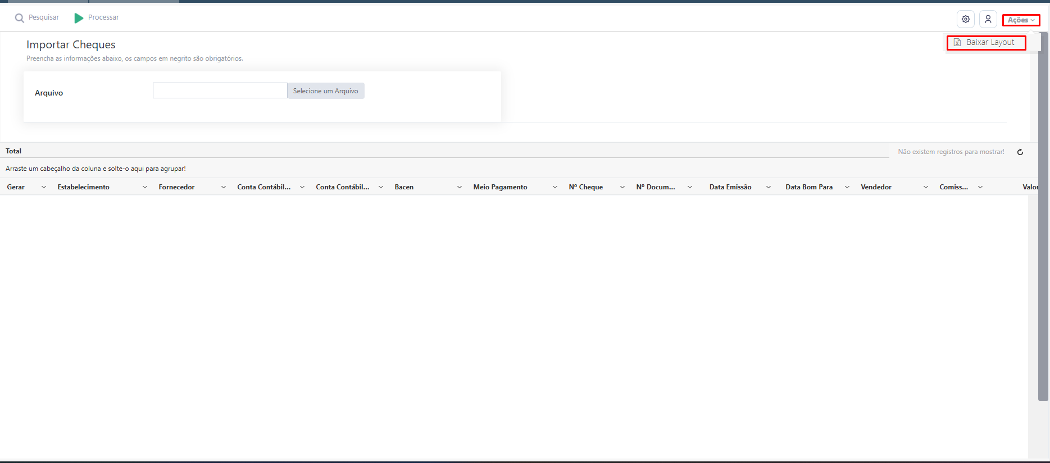Open the Ações dropdown menu
The height and width of the screenshot is (463, 1050).
[1021, 20]
